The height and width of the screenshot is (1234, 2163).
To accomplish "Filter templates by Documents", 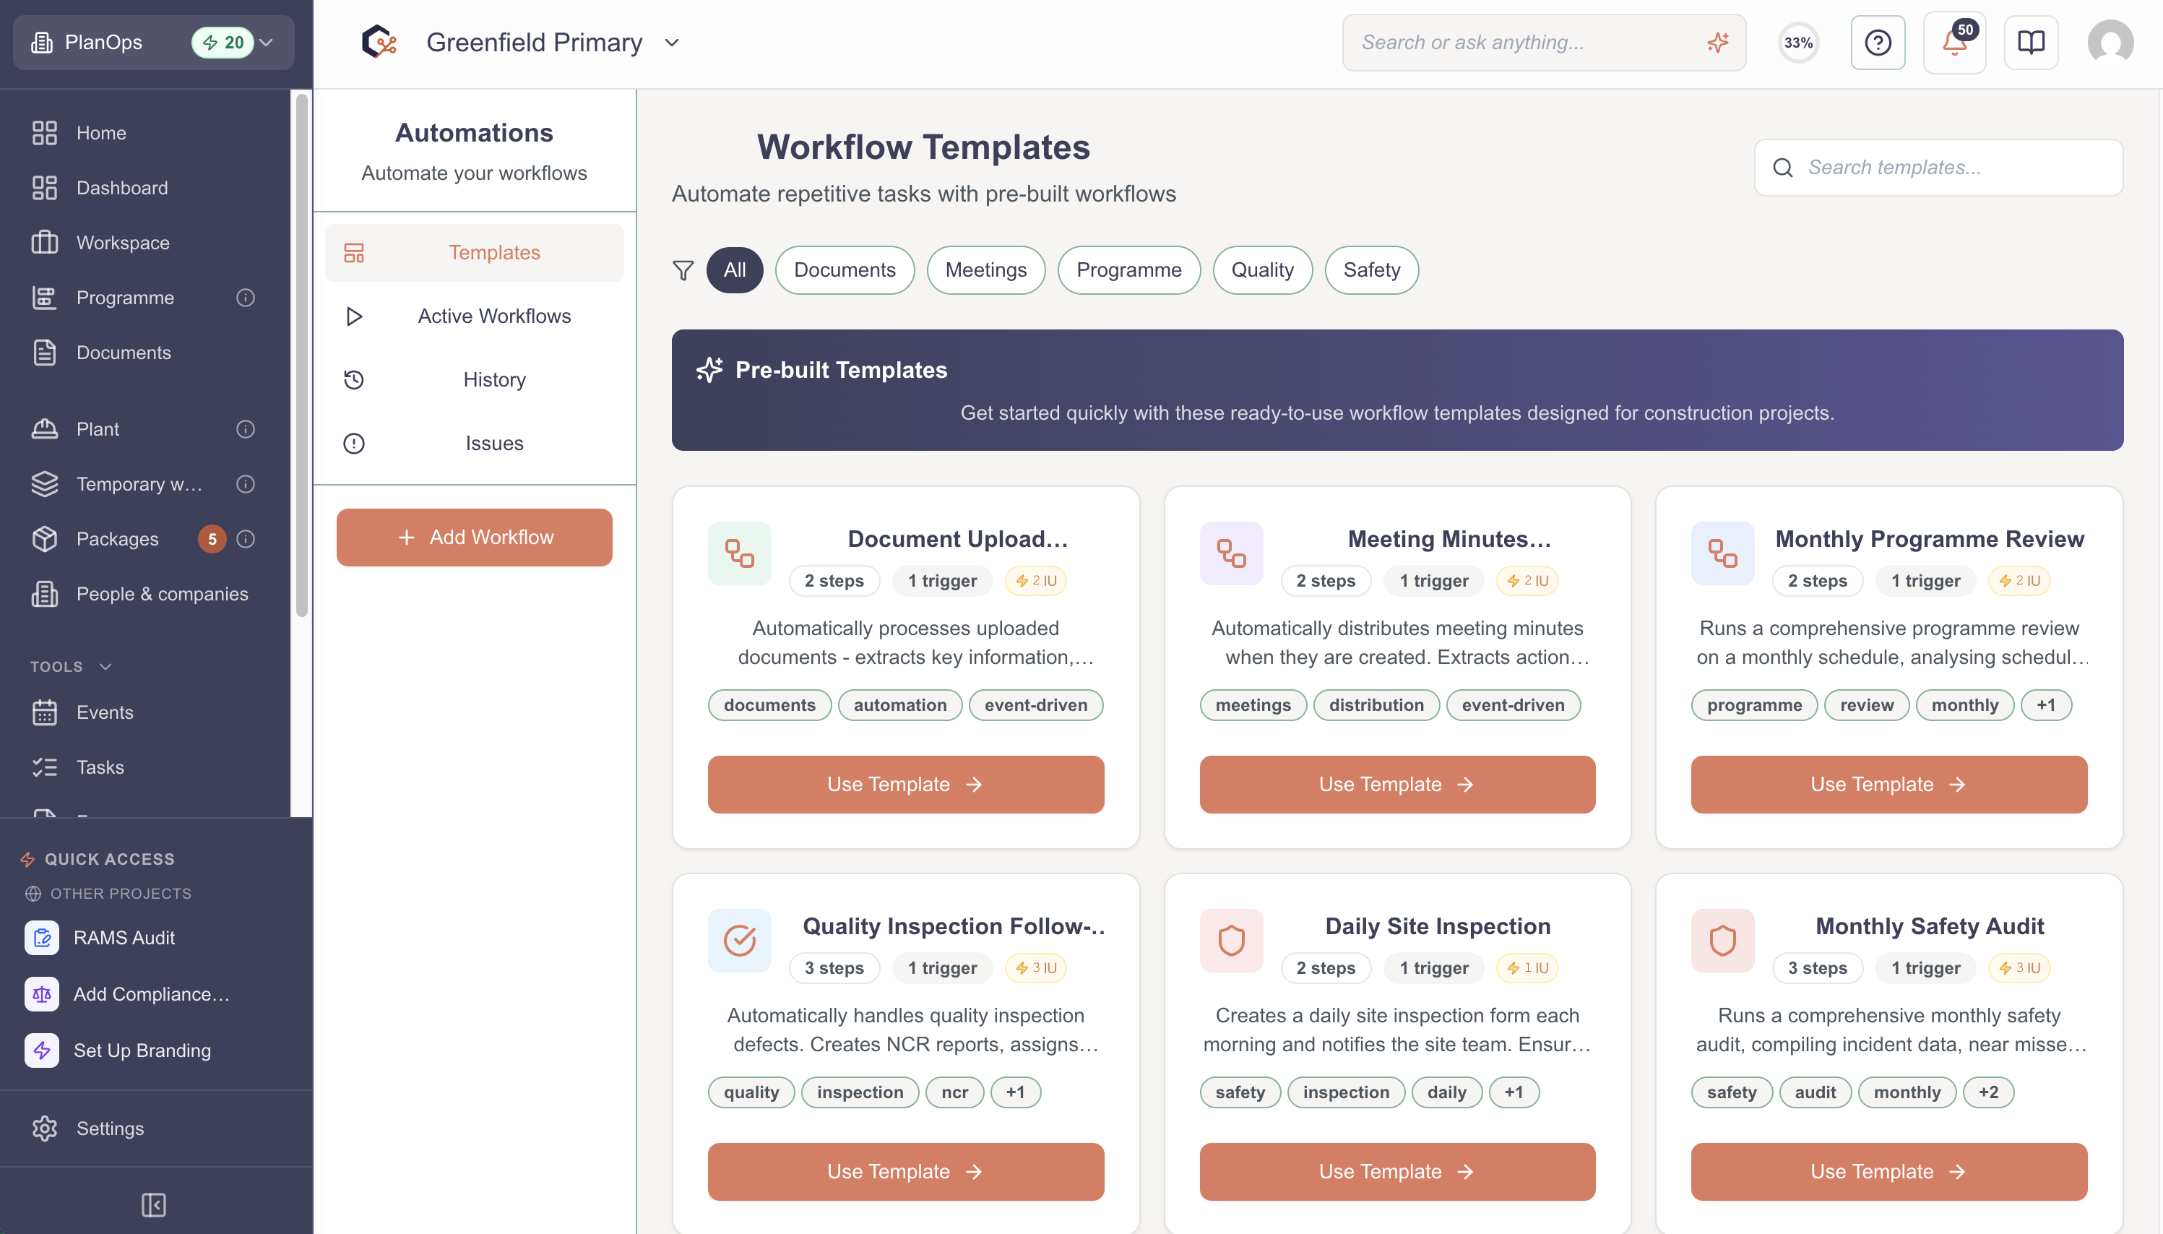I will [x=845, y=270].
